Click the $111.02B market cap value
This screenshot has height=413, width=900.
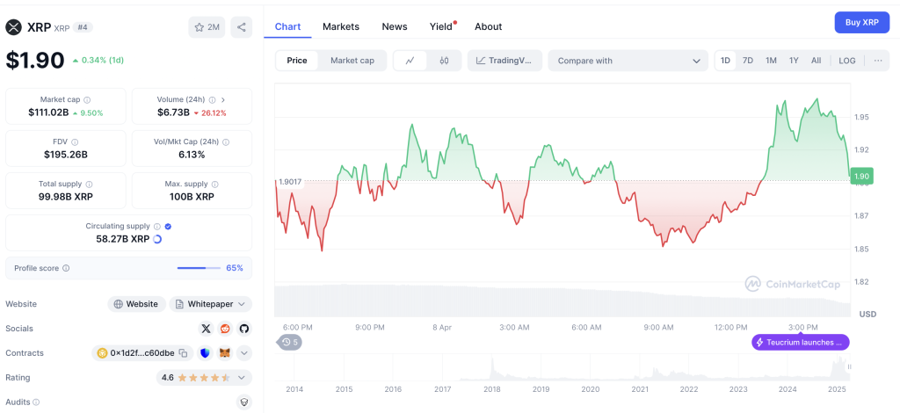click(x=49, y=112)
